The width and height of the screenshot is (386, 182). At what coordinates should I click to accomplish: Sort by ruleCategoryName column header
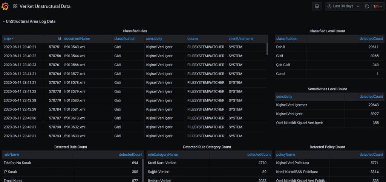point(163,155)
